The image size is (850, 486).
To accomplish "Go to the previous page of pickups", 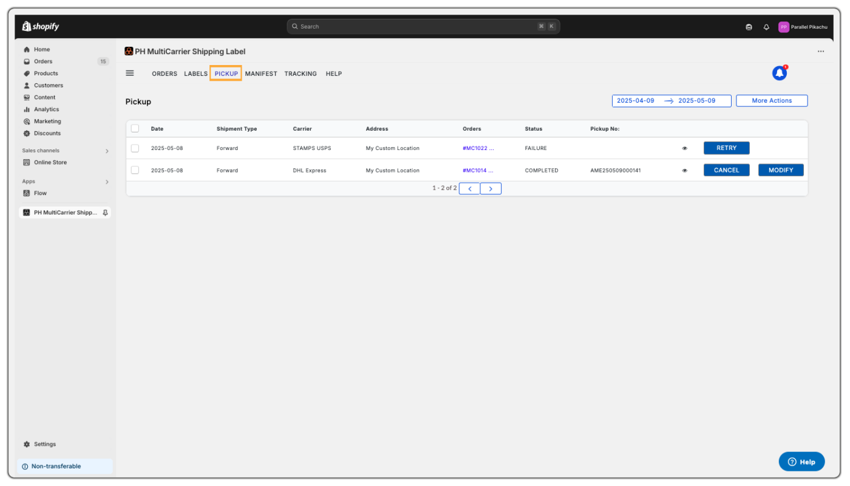I will (469, 188).
